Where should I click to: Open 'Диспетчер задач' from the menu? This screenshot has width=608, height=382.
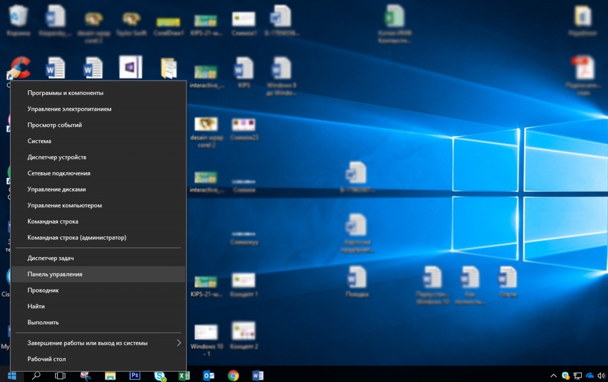coord(99,258)
